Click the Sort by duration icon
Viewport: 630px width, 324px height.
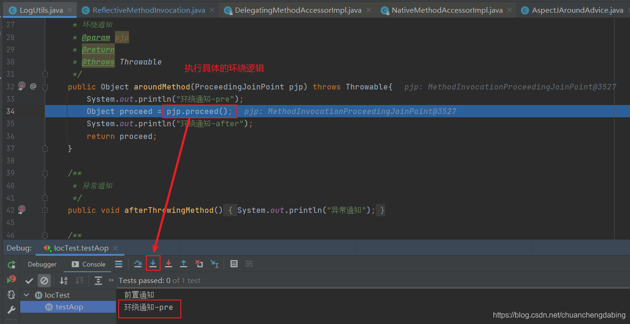tap(80, 281)
